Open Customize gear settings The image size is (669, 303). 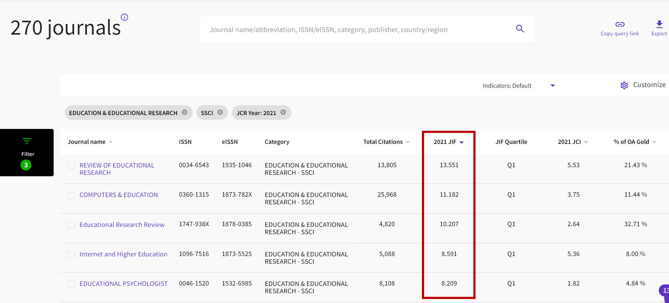click(624, 85)
